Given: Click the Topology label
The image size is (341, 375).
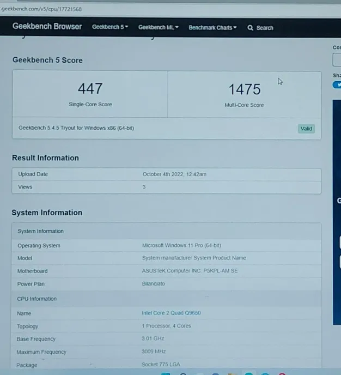Looking at the screenshot, I should tap(27, 326).
